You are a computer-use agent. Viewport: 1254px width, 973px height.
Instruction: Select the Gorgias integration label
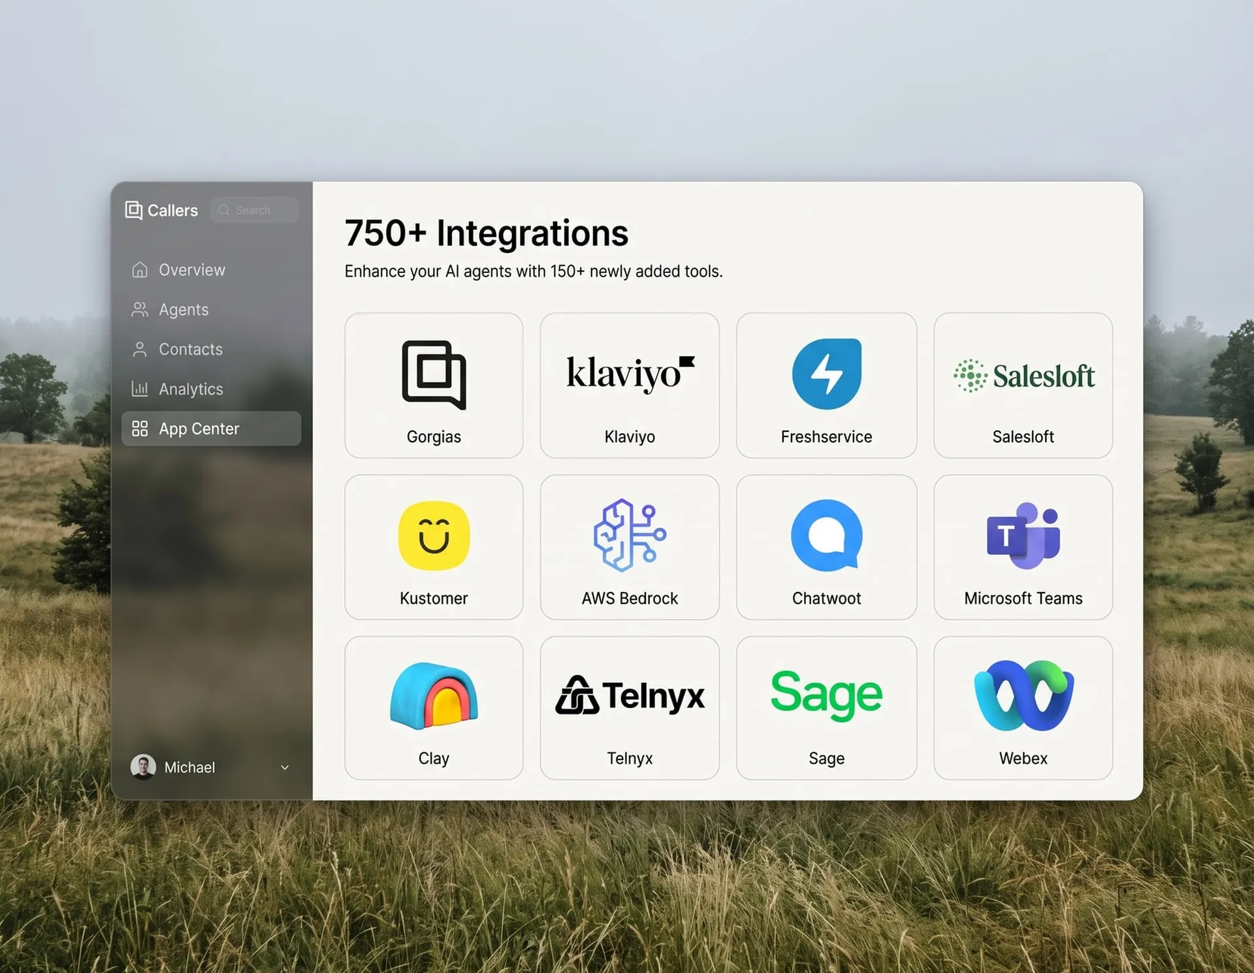(x=434, y=437)
